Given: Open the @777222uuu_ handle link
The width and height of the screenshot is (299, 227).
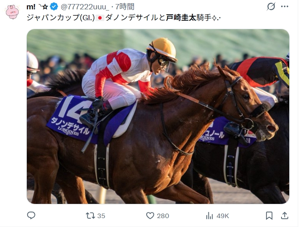Looking at the screenshot, I should pos(85,7).
